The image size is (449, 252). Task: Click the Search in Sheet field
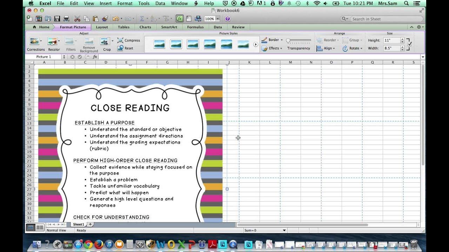coord(382,19)
